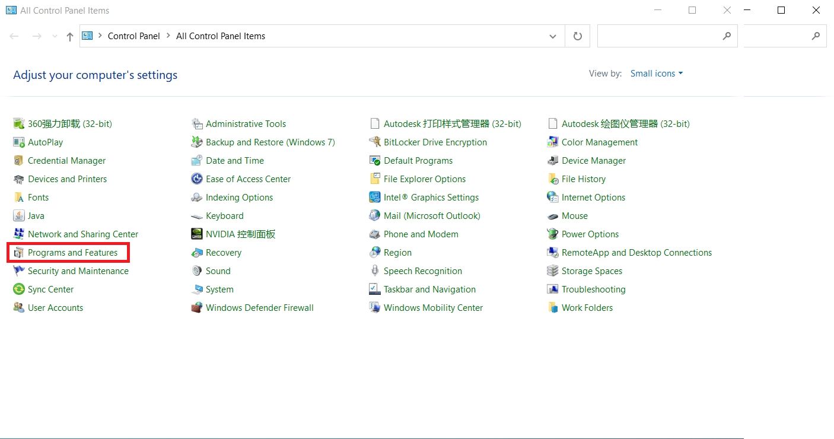Open the Troubleshooting link

[x=594, y=289]
